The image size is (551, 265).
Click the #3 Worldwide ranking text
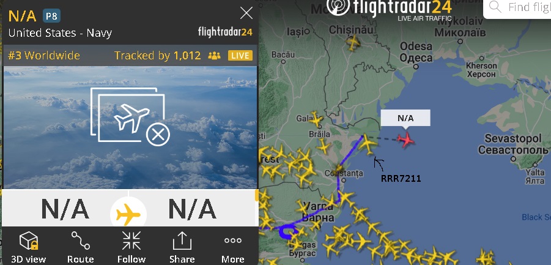click(44, 56)
